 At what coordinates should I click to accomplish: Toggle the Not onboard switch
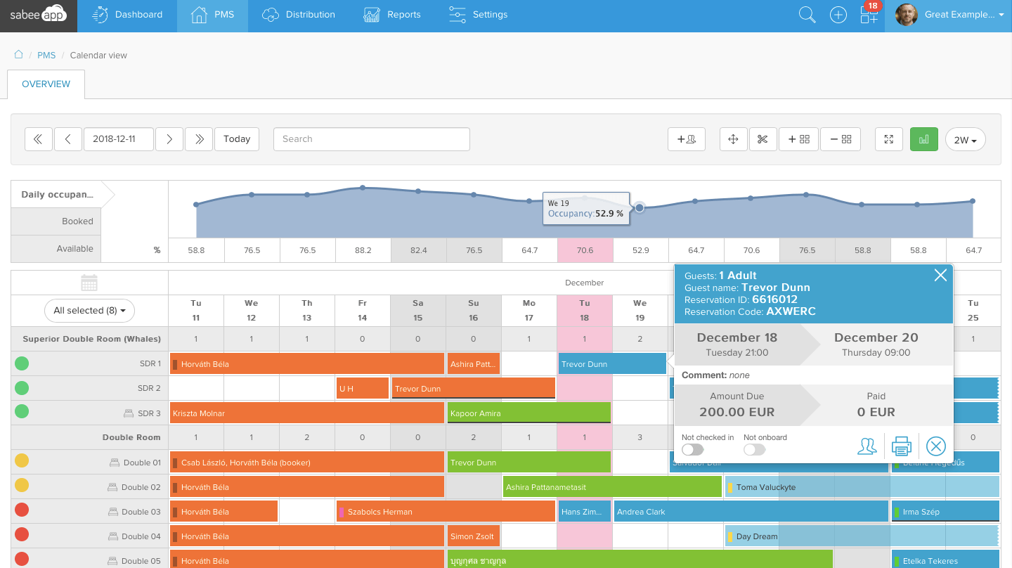tap(754, 450)
